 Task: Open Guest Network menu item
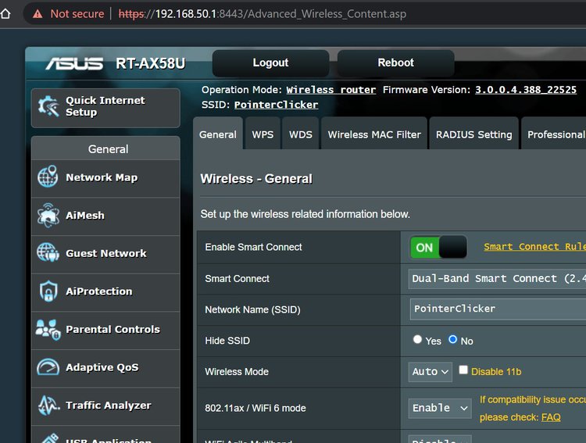click(x=105, y=254)
